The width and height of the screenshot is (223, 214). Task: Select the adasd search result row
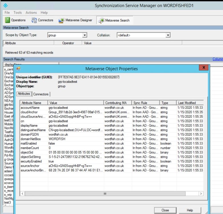(8, 171)
